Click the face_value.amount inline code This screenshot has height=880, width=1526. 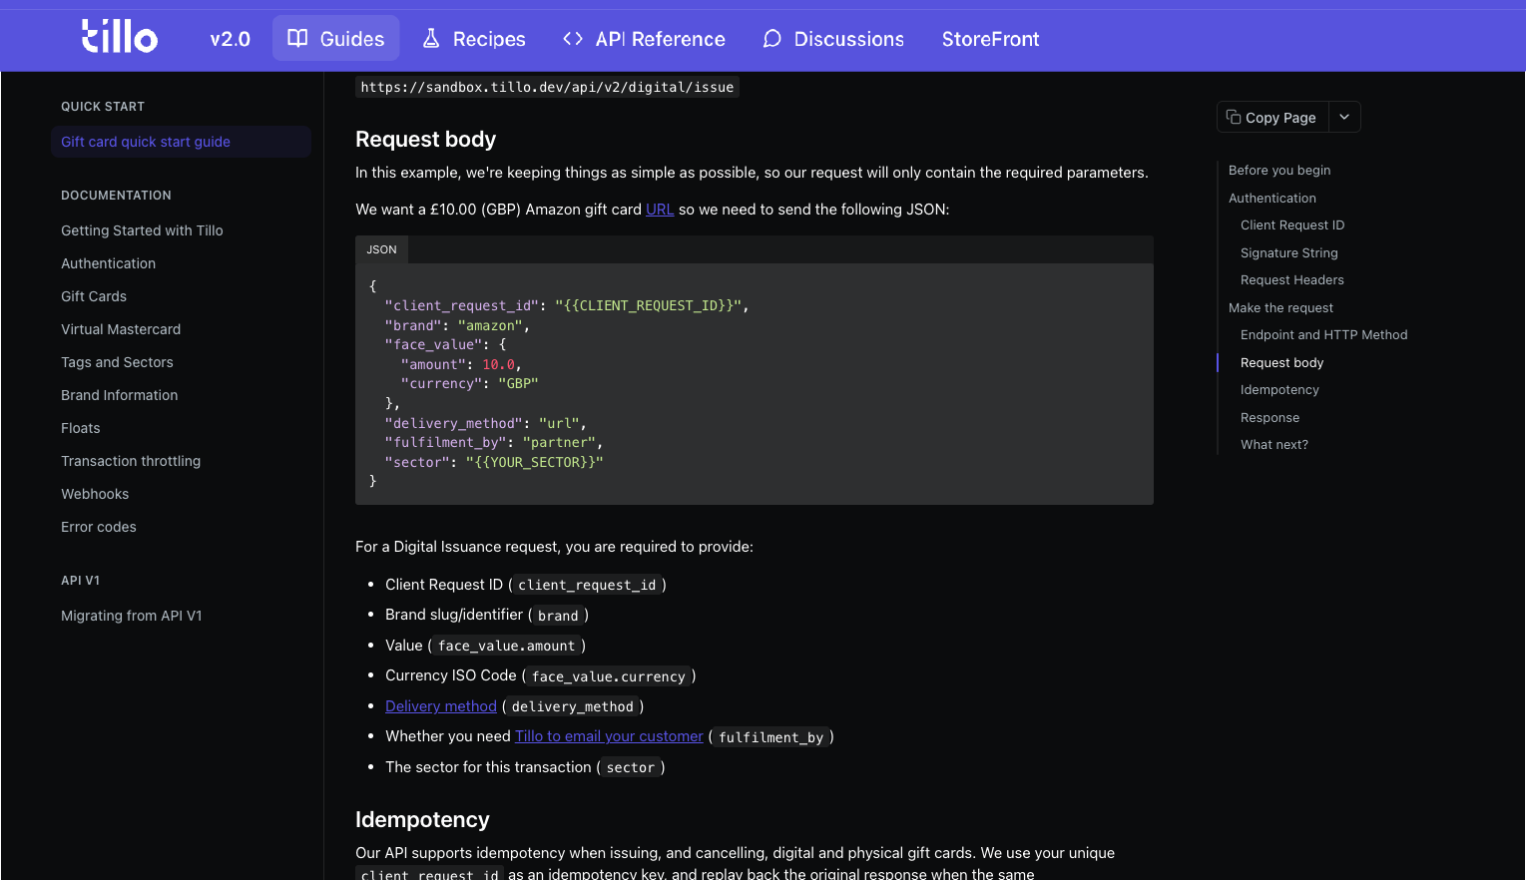tap(506, 647)
